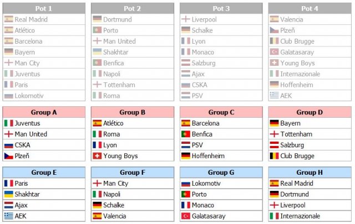
Task: Click the Group A header
Action: tap(44, 112)
